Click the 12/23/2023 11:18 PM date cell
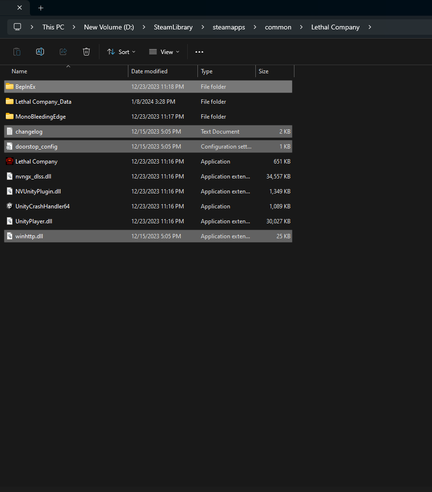The width and height of the screenshot is (432, 492). point(158,87)
